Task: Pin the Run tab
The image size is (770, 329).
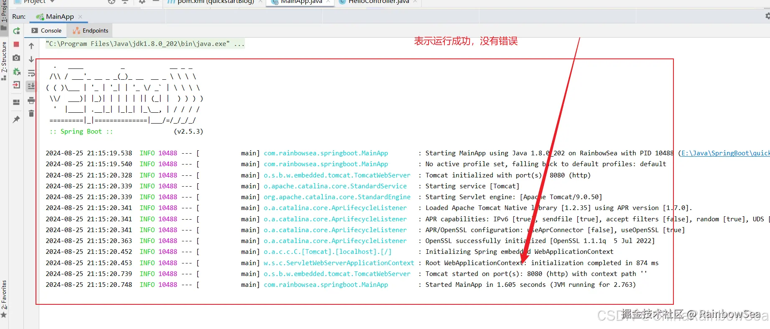Action: tap(16, 119)
